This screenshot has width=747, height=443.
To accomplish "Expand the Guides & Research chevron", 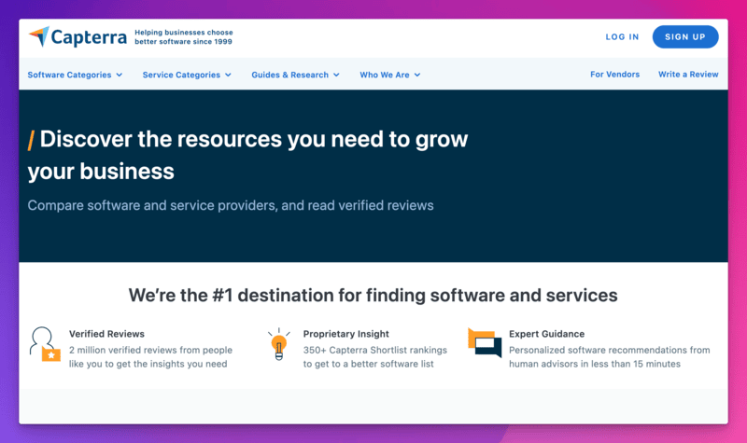I will click(x=336, y=75).
